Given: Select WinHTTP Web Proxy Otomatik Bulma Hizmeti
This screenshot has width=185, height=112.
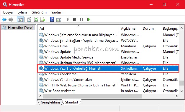Looking at the screenshot, I should (80, 85).
